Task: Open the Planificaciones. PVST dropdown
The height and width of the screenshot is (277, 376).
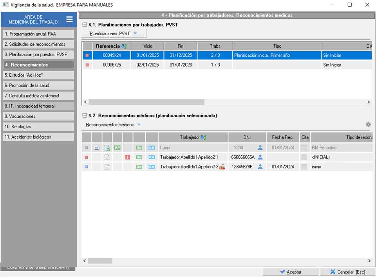Action: point(113,34)
